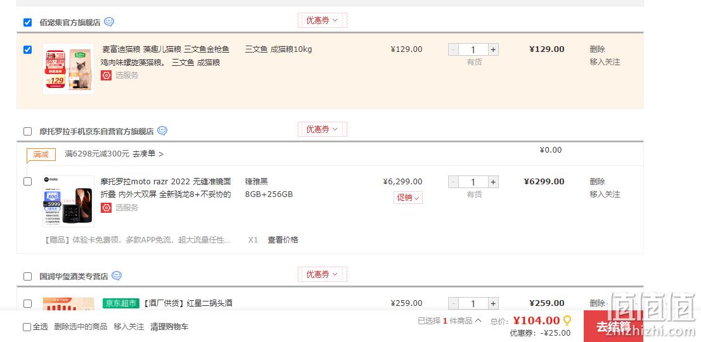Check the moto razr 2022 item checkbox
The width and height of the screenshot is (701, 342).
coord(28,182)
